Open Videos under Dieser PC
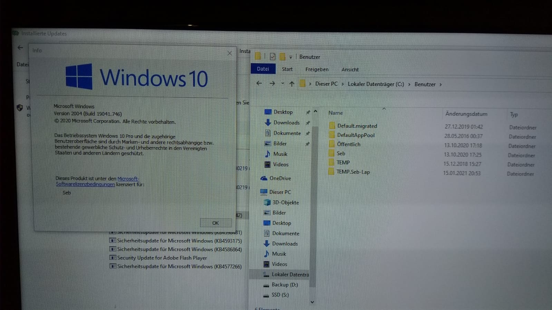 [x=279, y=264]
